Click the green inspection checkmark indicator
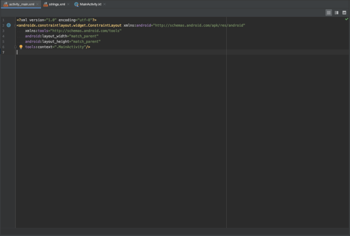The image size is (350, 236). (x=347, y=19)
